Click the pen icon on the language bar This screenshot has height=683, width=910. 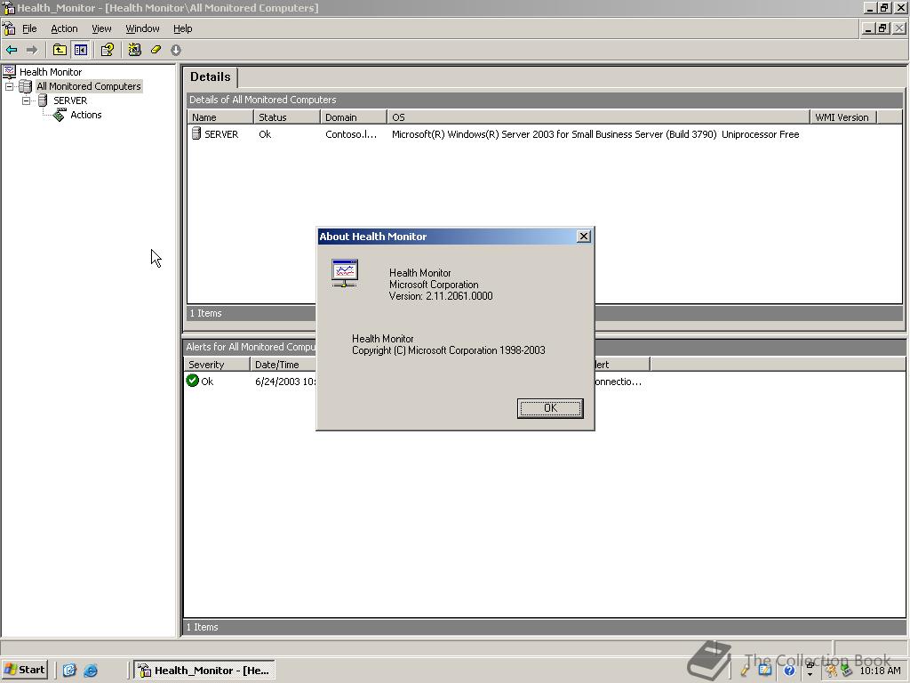[x=746, y=671]
